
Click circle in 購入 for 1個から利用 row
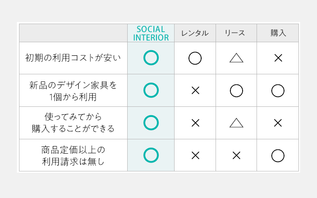[278, 91]
